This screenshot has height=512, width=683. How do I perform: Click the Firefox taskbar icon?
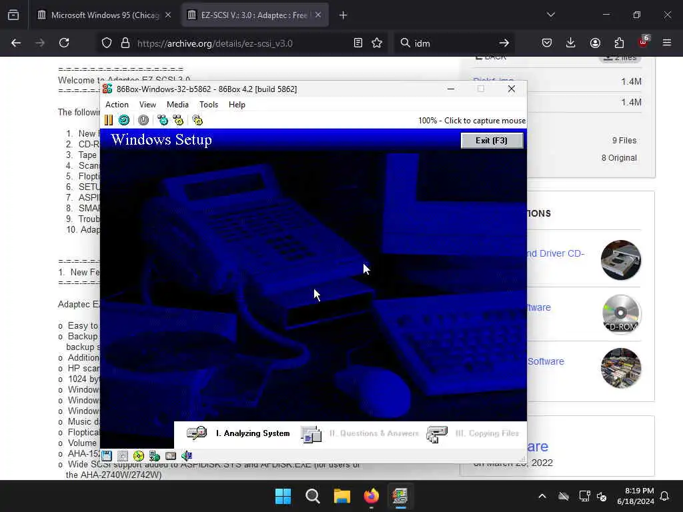coord(371,496)
